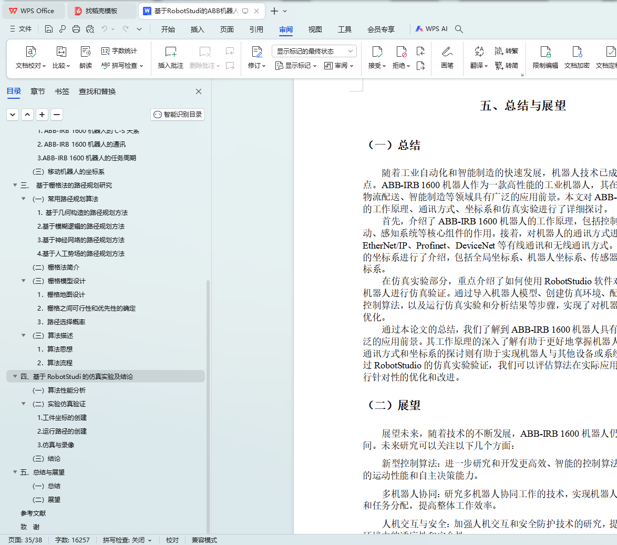Click the Print icon in quick access toolbar

click(76, 29)
